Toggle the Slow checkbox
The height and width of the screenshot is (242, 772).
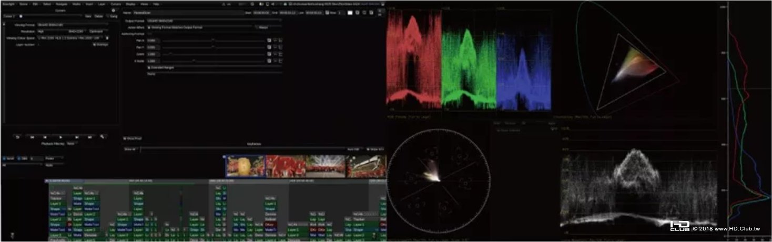click(327, 13)
